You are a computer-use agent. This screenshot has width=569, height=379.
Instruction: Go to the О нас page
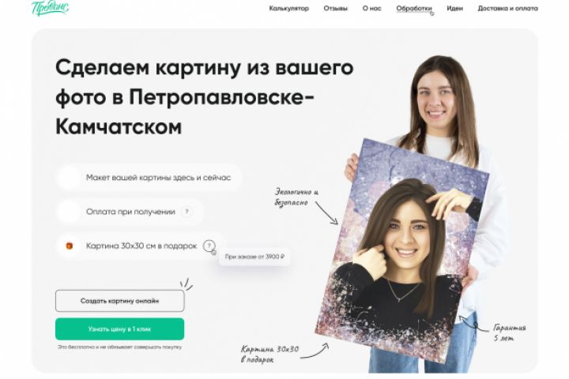(x=371, y=9)
